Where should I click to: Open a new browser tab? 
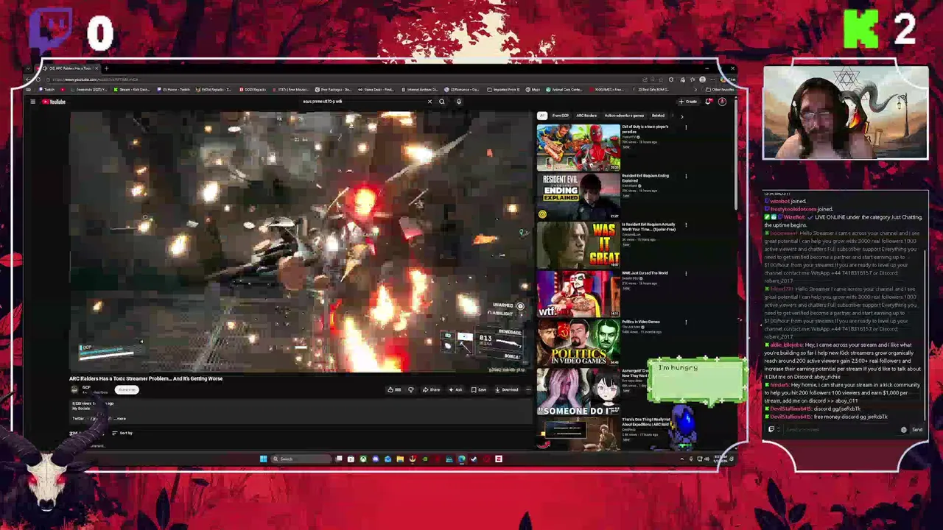[x=106, y=68]
